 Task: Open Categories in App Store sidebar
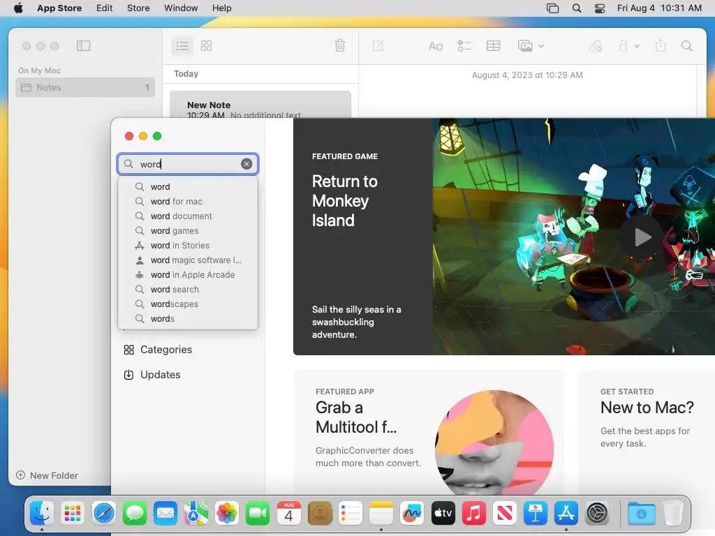point(158,350)
